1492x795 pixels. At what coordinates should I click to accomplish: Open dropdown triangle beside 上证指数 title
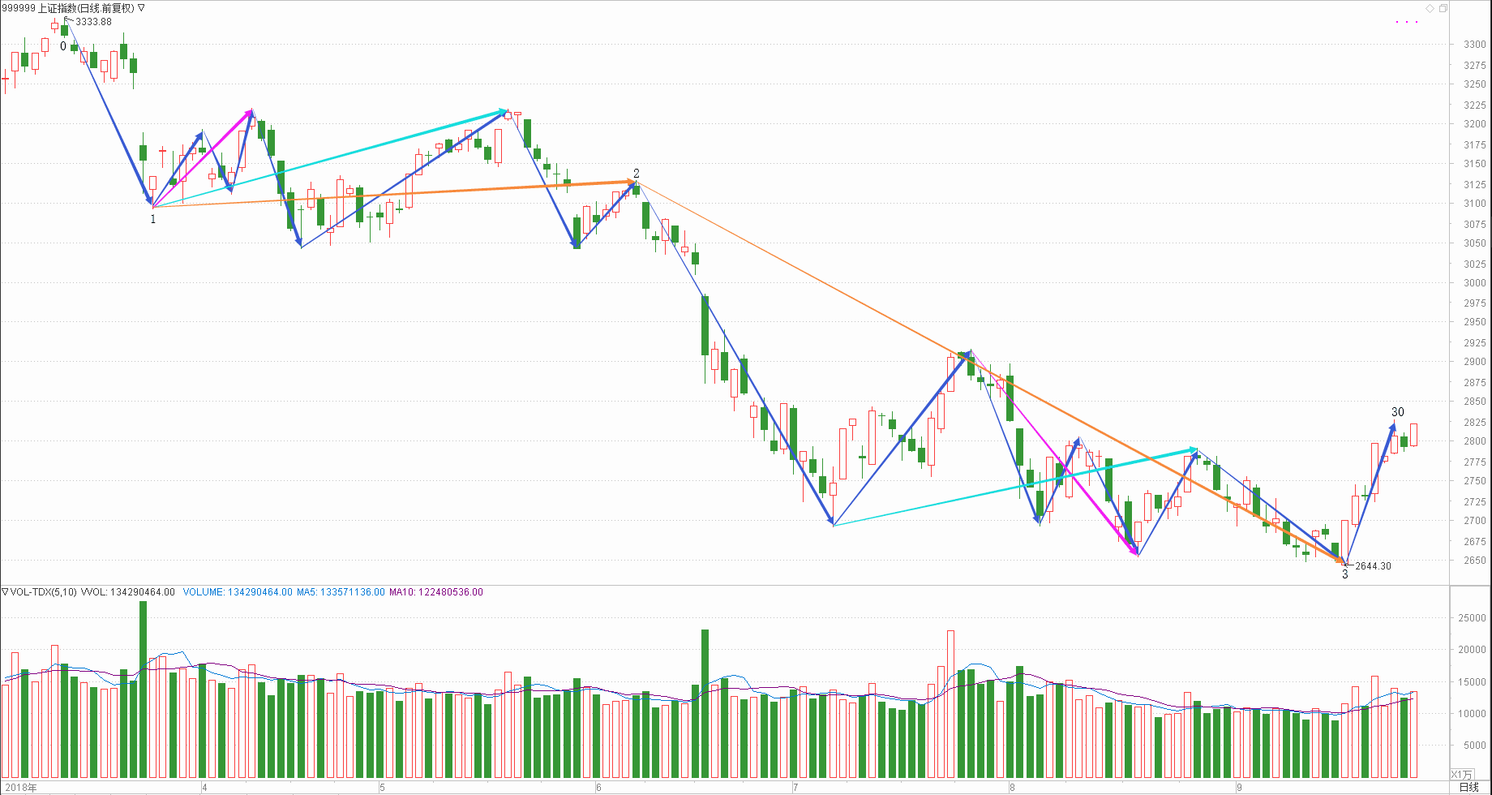(x=142, y=8)
